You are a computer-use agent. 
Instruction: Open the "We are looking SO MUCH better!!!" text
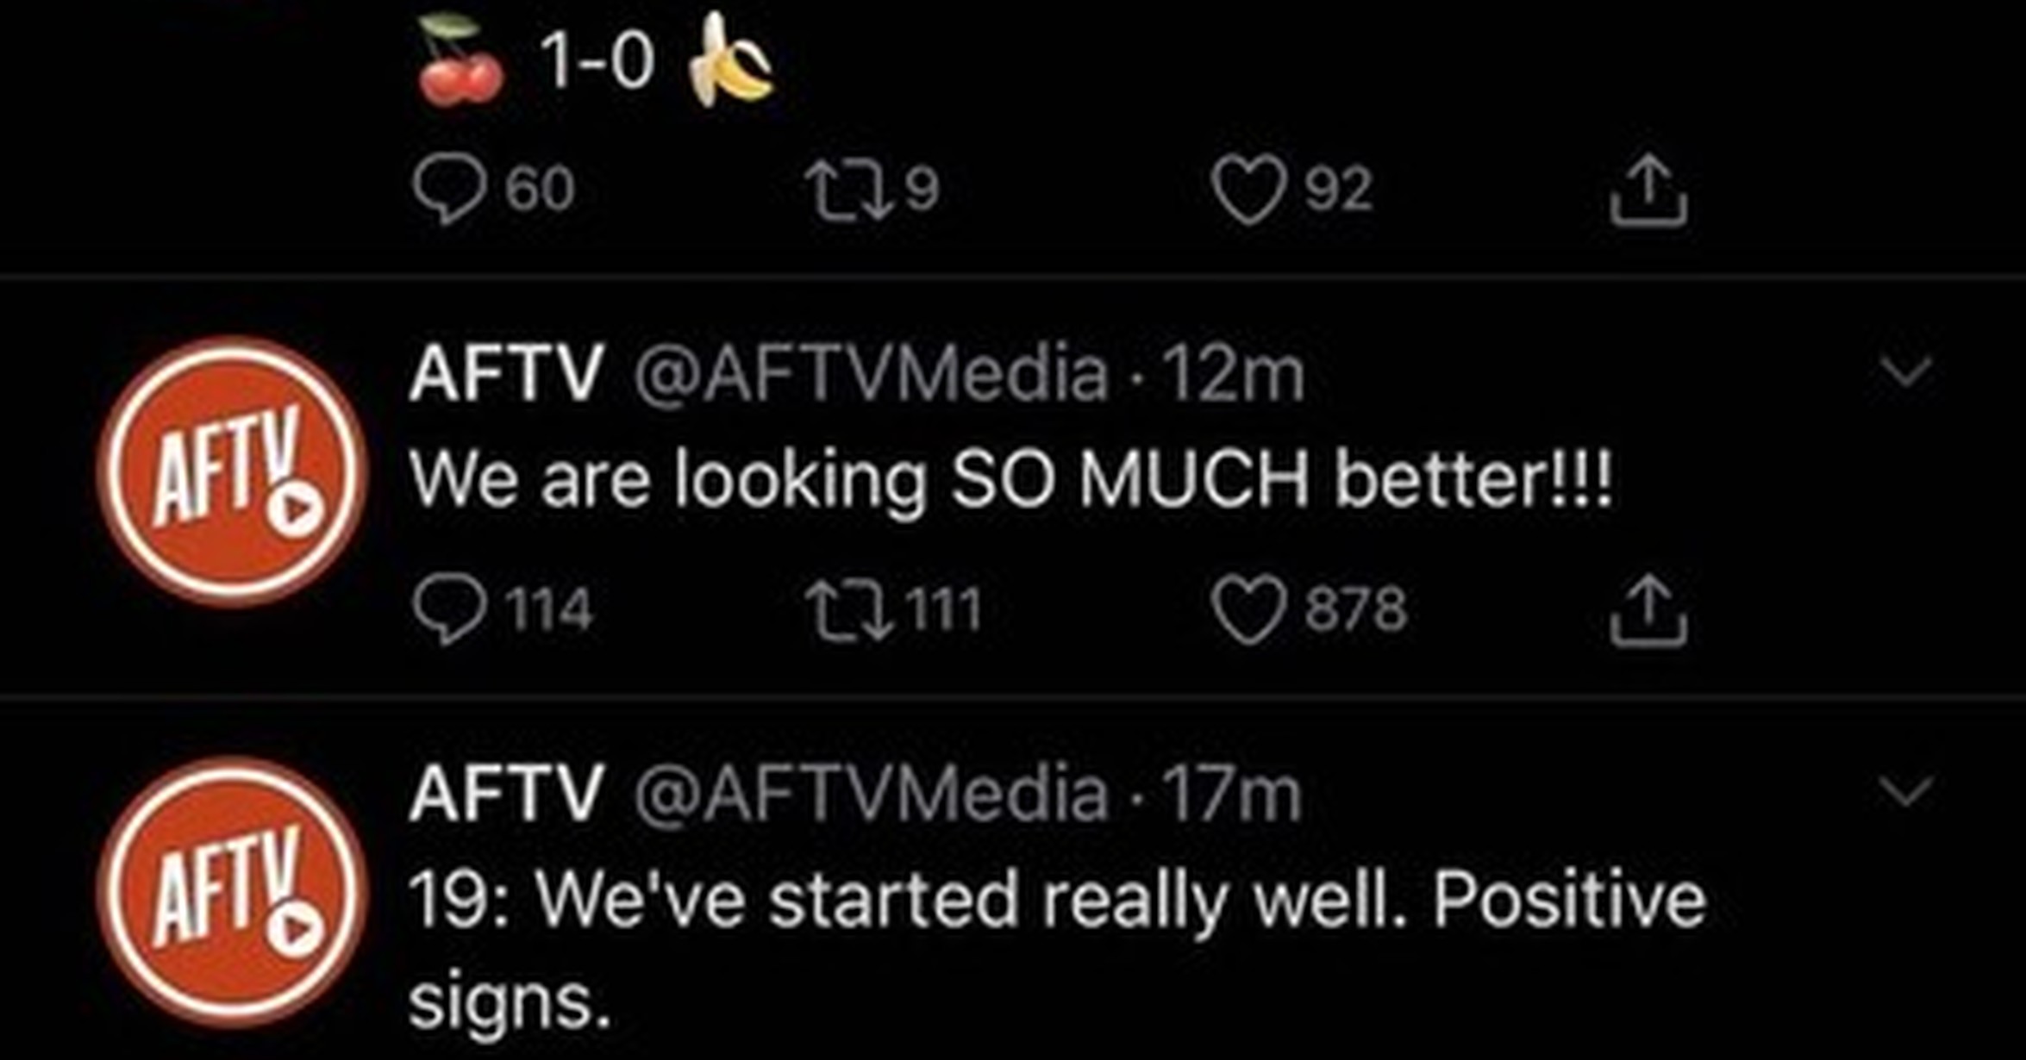click(x=1009, y=479)
